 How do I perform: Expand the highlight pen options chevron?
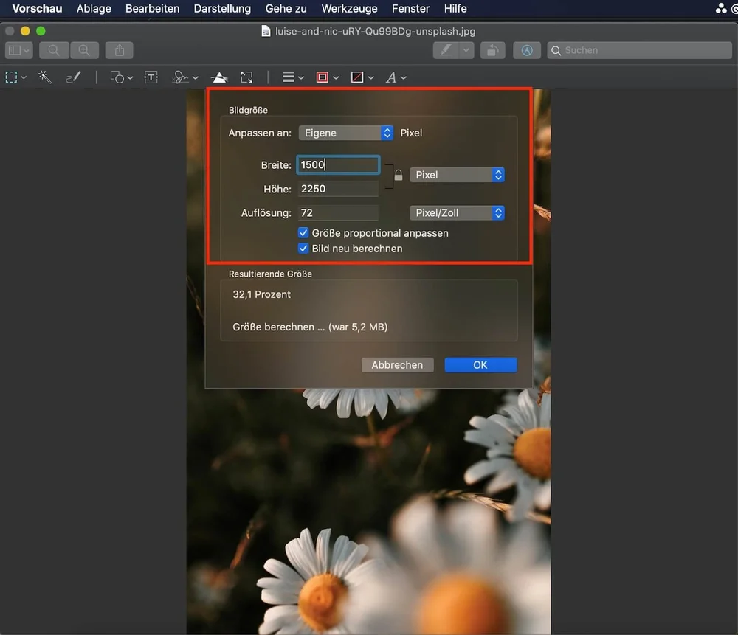pyautogui.click(x=466, y=50)
